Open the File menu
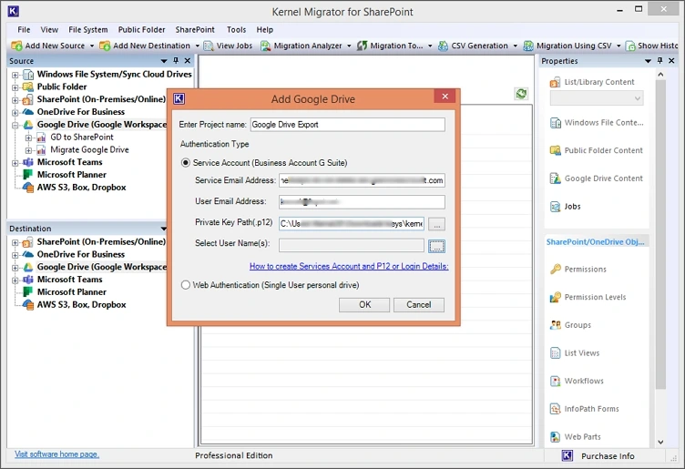 [24, 30]
